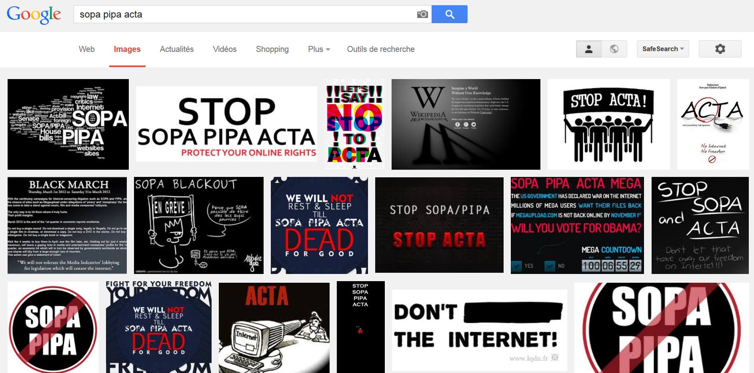Switch to global results globe icon
This screenshot has height=373, width=754.
[x=614, y=49]
